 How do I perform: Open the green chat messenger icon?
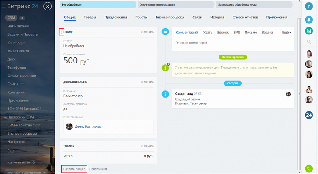tap(309, 31)
